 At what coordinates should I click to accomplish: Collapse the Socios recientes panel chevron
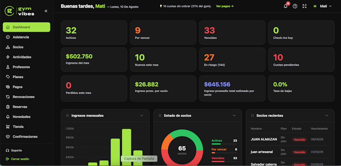(x=326, y=116)
